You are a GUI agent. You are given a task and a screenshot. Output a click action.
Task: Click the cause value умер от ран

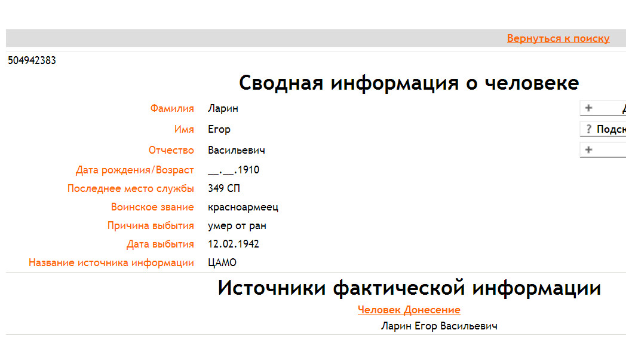click(x=237, y=226)
